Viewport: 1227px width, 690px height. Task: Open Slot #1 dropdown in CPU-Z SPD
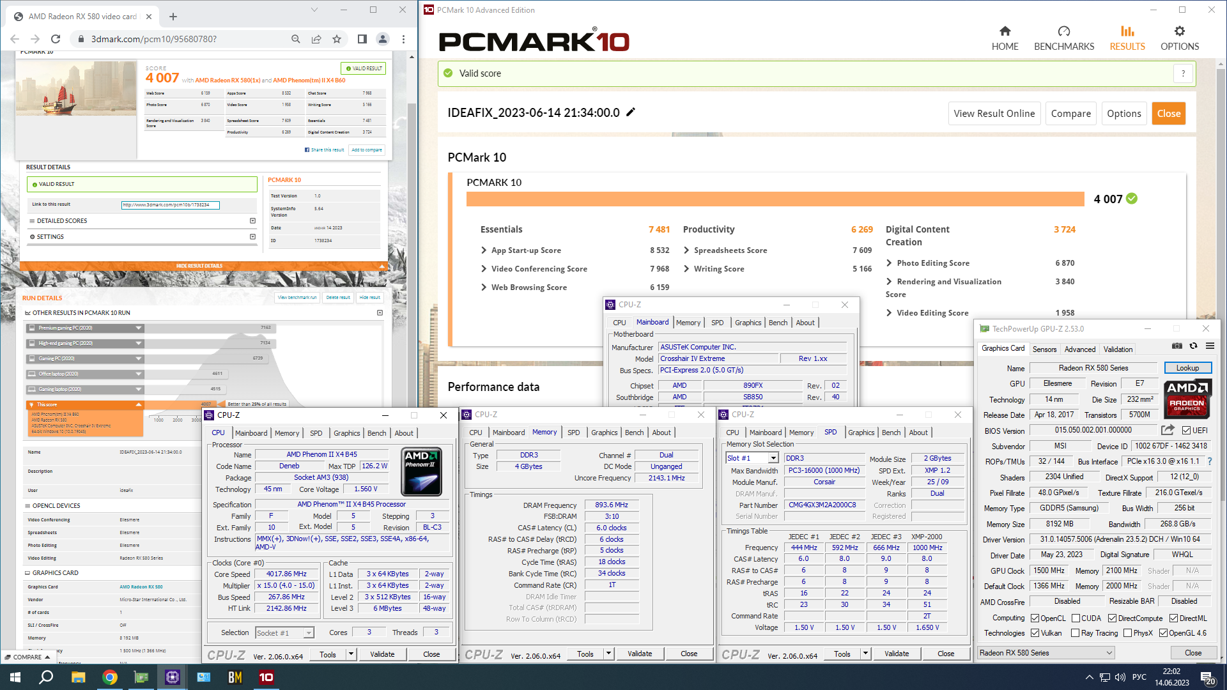click(x=773, y=458)
